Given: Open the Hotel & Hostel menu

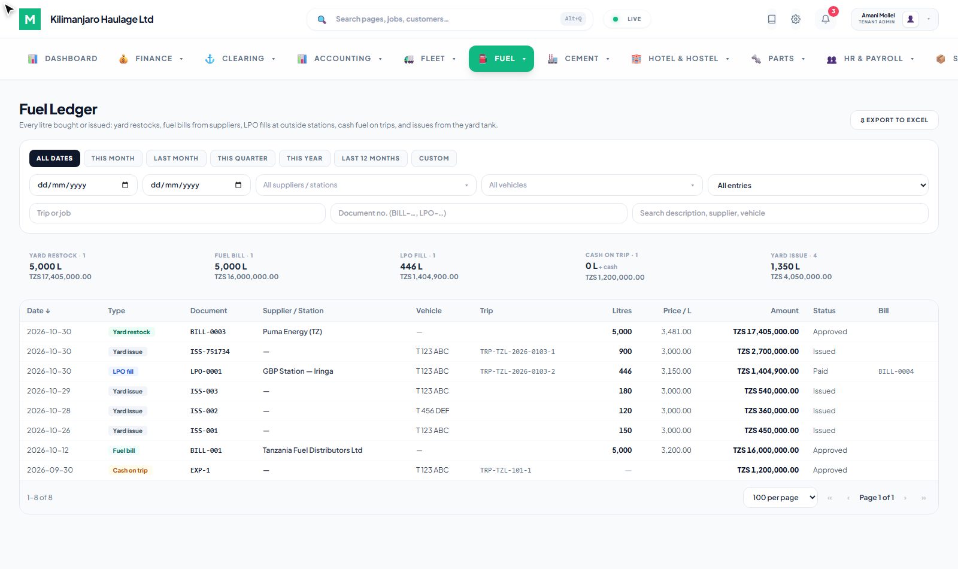Looking at the screenshot, I should 681,59.
